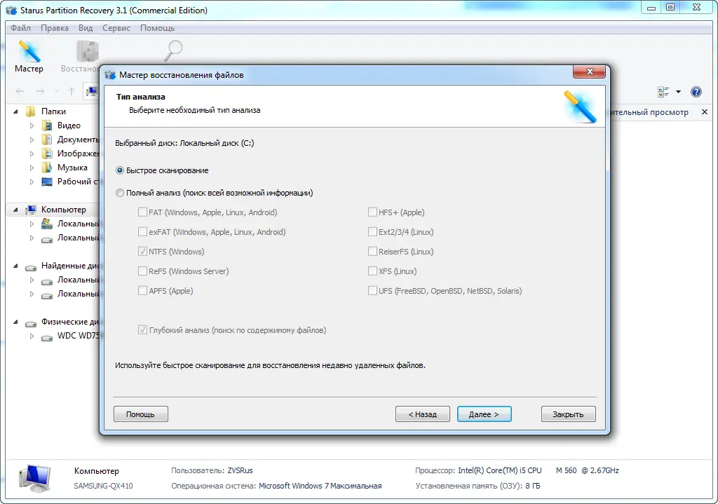Click the Помощь button in wizard
Screen dimensions: 718x504
(140, 414)
